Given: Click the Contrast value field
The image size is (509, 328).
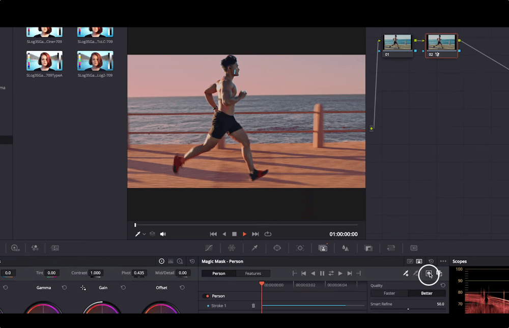Looking at the screenshot, I should [x=96, y=273].
